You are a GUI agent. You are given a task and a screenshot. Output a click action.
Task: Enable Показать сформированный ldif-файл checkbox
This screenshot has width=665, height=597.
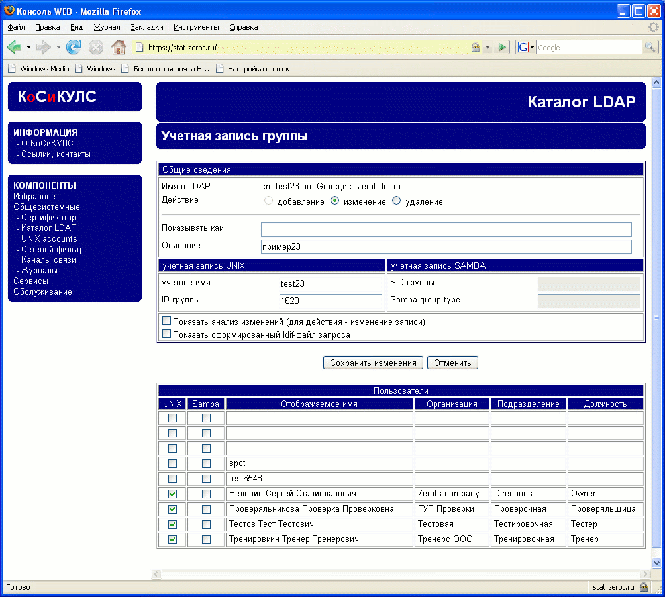coord(167,334)
